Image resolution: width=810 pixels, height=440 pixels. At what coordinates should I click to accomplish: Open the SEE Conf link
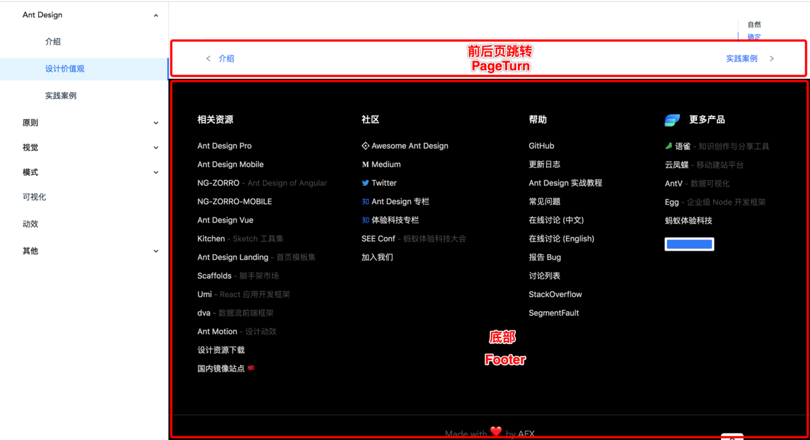(x=413, y=239)
